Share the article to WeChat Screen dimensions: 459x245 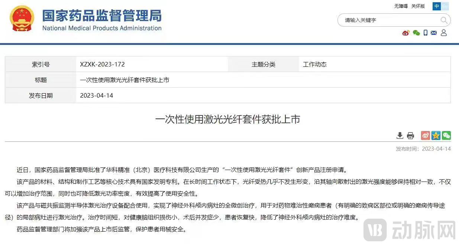pyautogui.click(x=446, y=135)
